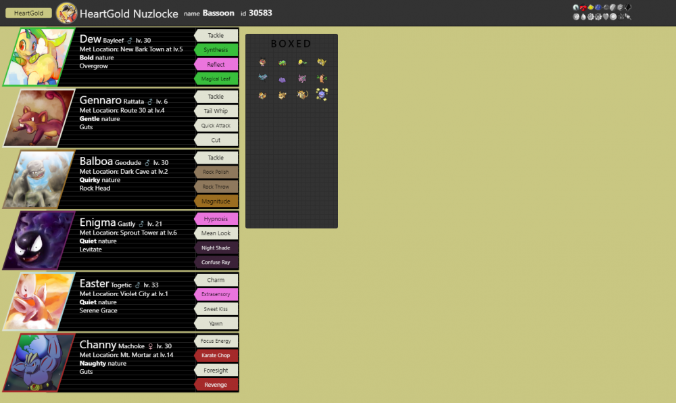The width and height of the screenshot is (676, 403).
Task: Toggle the Rising Badge
Action: click(x=628, y=7)
